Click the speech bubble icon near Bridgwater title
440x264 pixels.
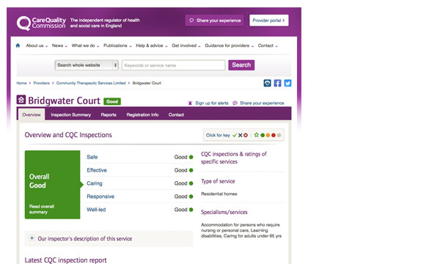[x=235, y=103]
